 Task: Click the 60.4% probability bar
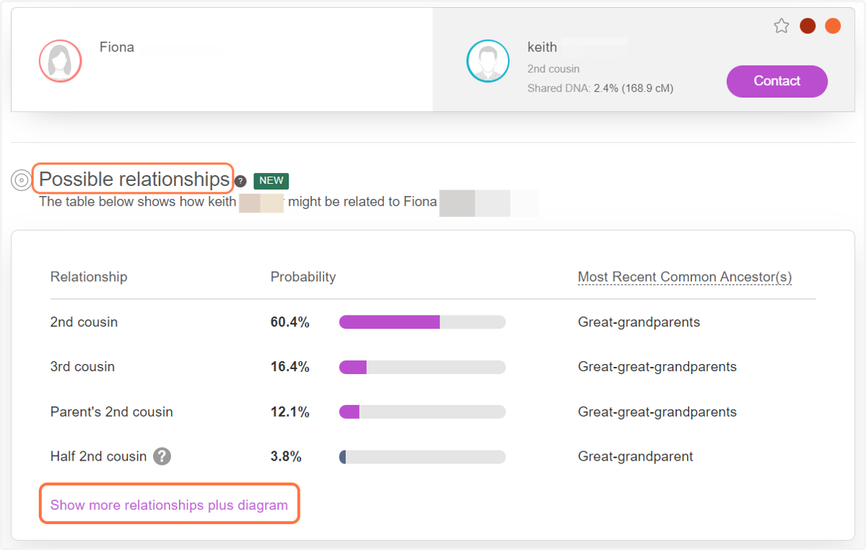[x=422, y=322]
